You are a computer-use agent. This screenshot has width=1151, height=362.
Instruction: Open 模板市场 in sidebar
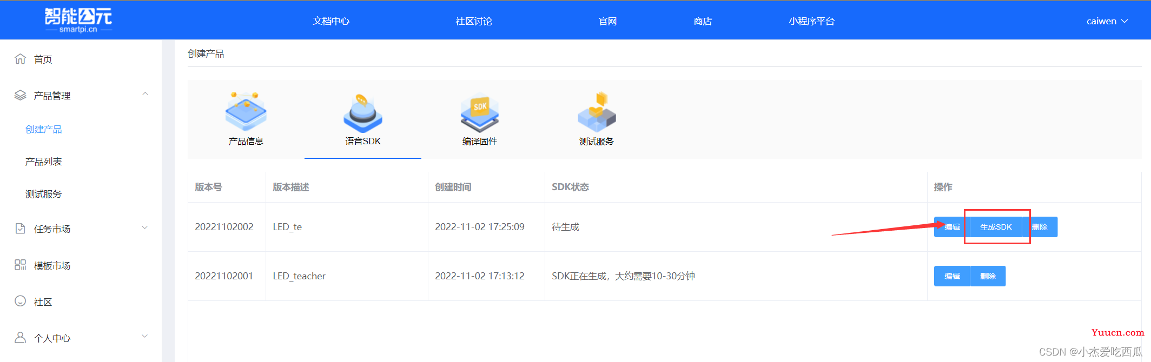[52, 266]
